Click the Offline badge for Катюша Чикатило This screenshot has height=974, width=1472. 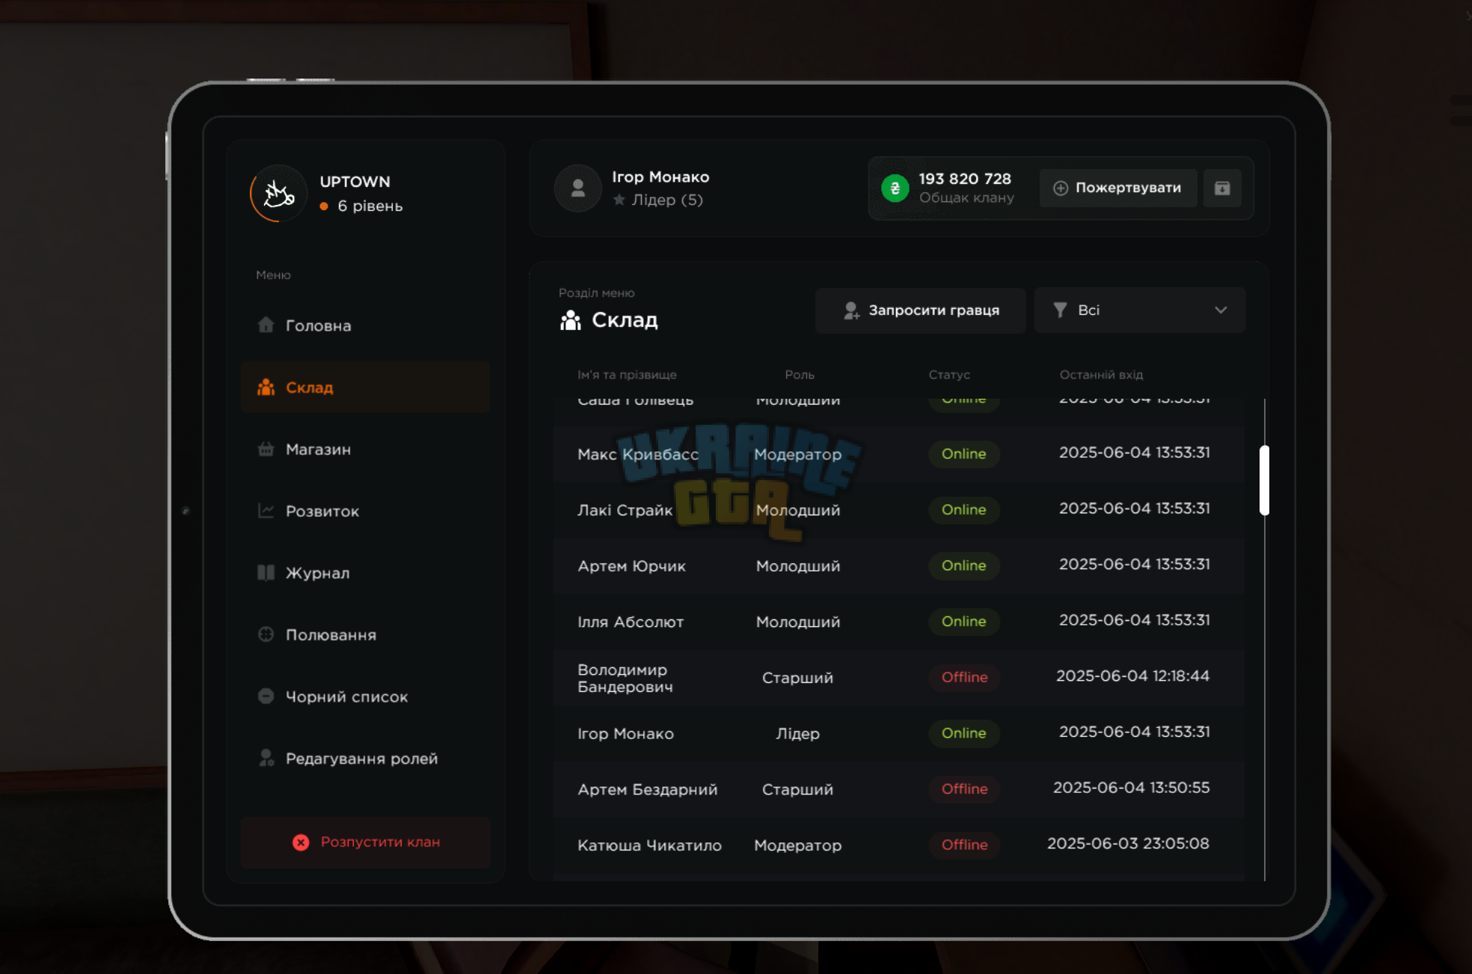coord(964,845)
